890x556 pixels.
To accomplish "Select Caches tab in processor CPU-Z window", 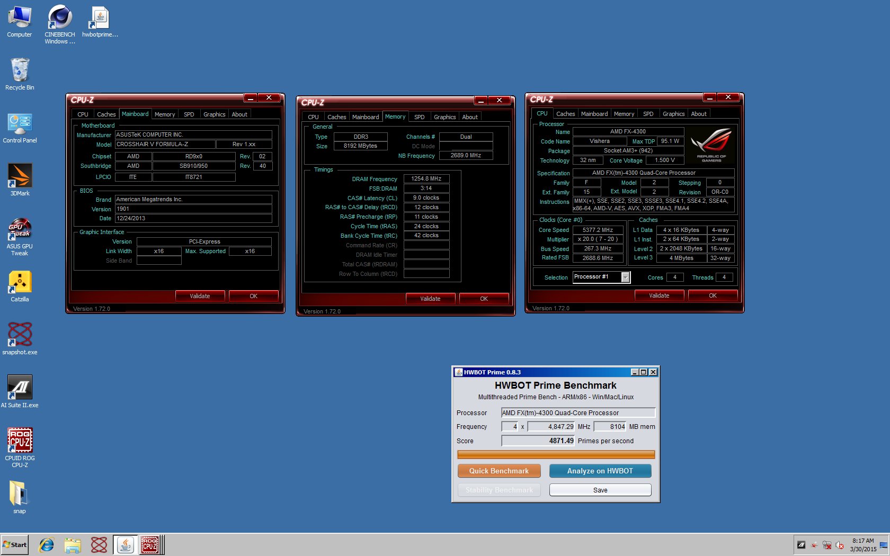I will tap(565, 114).
